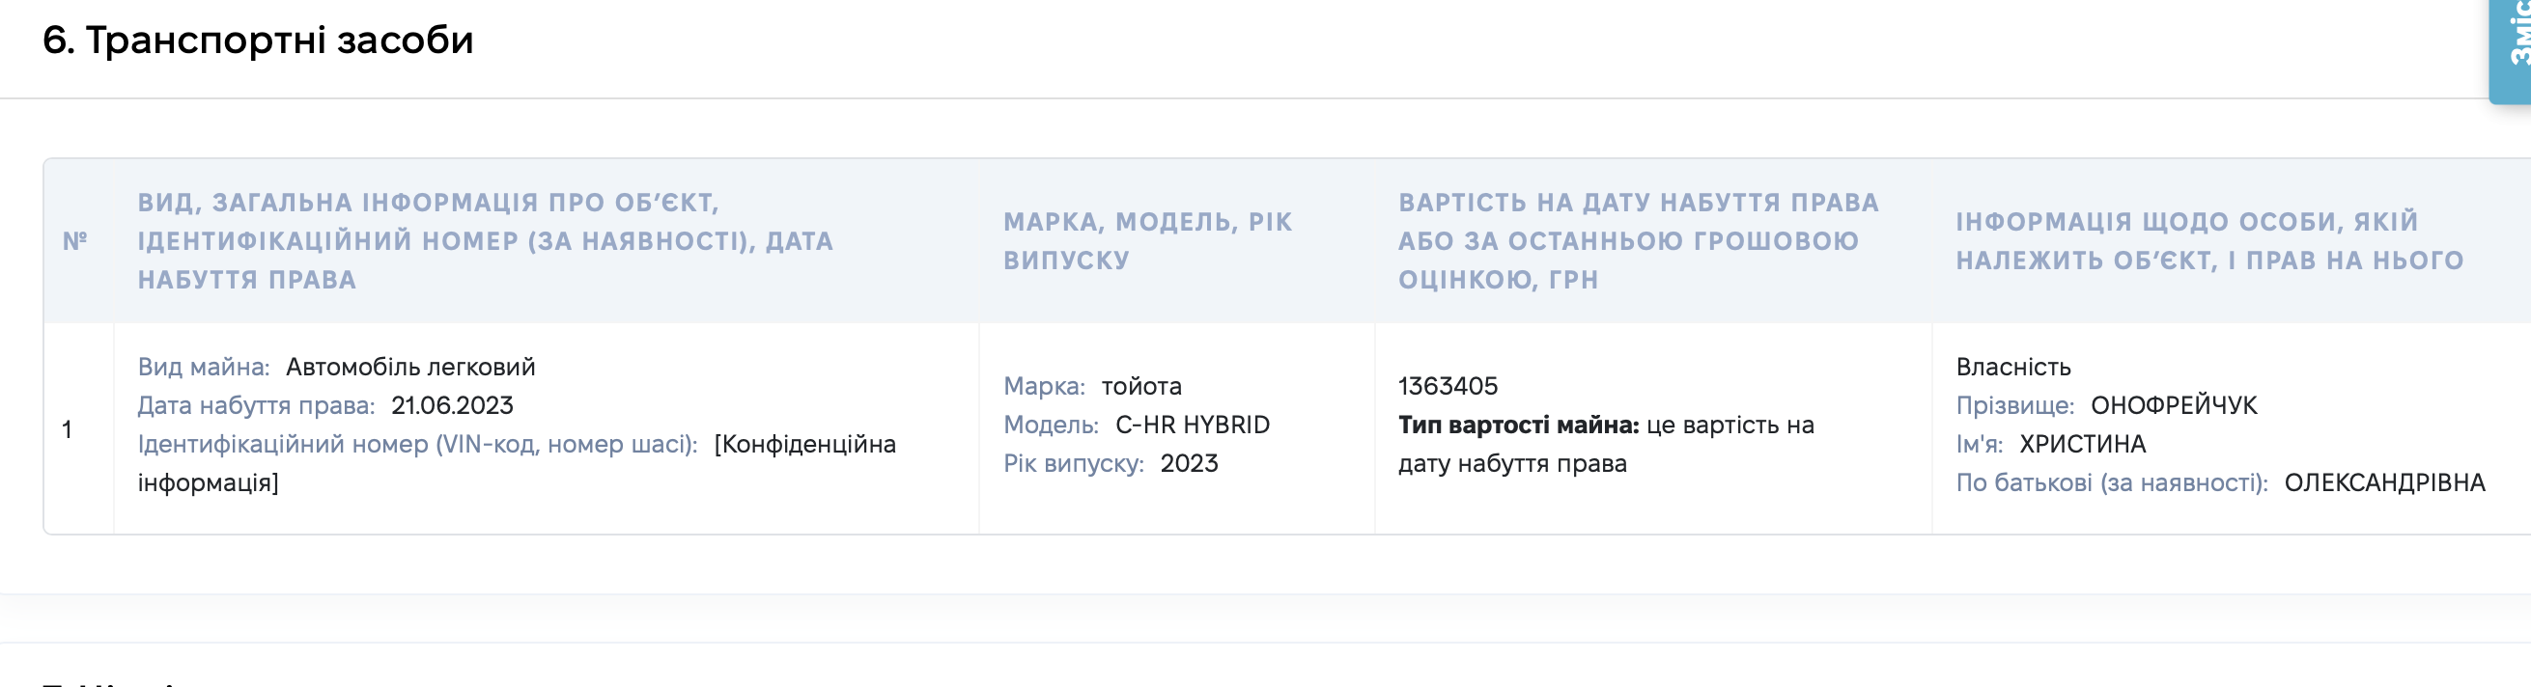Screen dimensions: 2531x687
Task: Select the first name ХРИСТИНА
Action: pyautogui.click(x=2083, y=444)
